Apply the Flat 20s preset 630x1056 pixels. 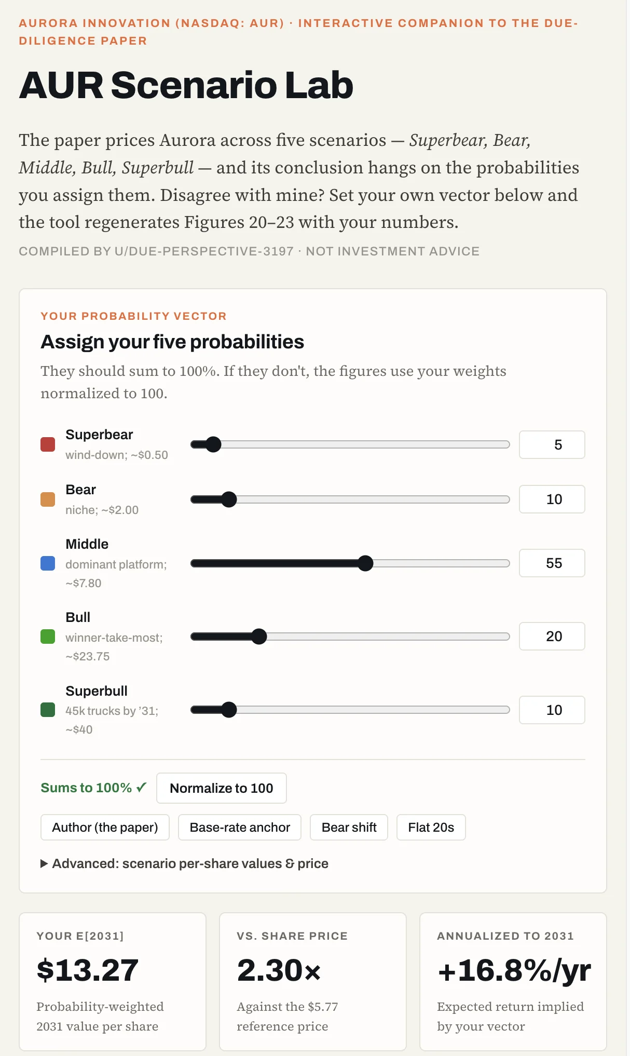click(431, 827)
